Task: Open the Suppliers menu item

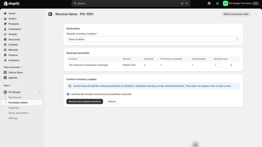Action: pyautogui.click(x=14, y=108)
